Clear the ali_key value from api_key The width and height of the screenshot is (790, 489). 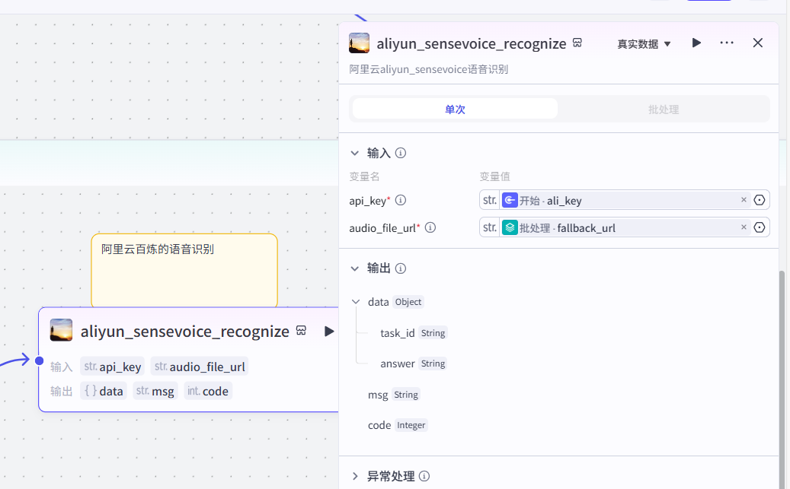[744, 200]
